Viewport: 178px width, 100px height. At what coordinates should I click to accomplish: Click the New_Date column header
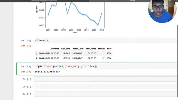pos(78,49)
